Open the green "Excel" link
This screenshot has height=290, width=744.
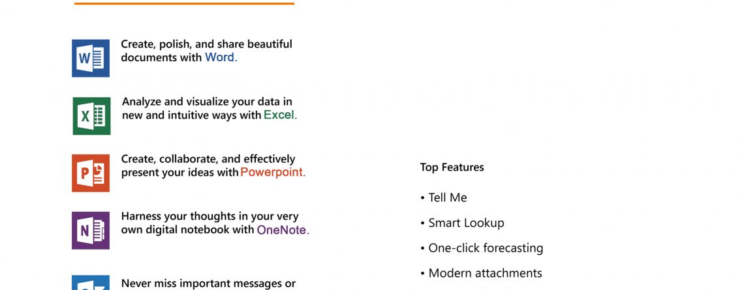pyautogui.click(x=280, y=115)
